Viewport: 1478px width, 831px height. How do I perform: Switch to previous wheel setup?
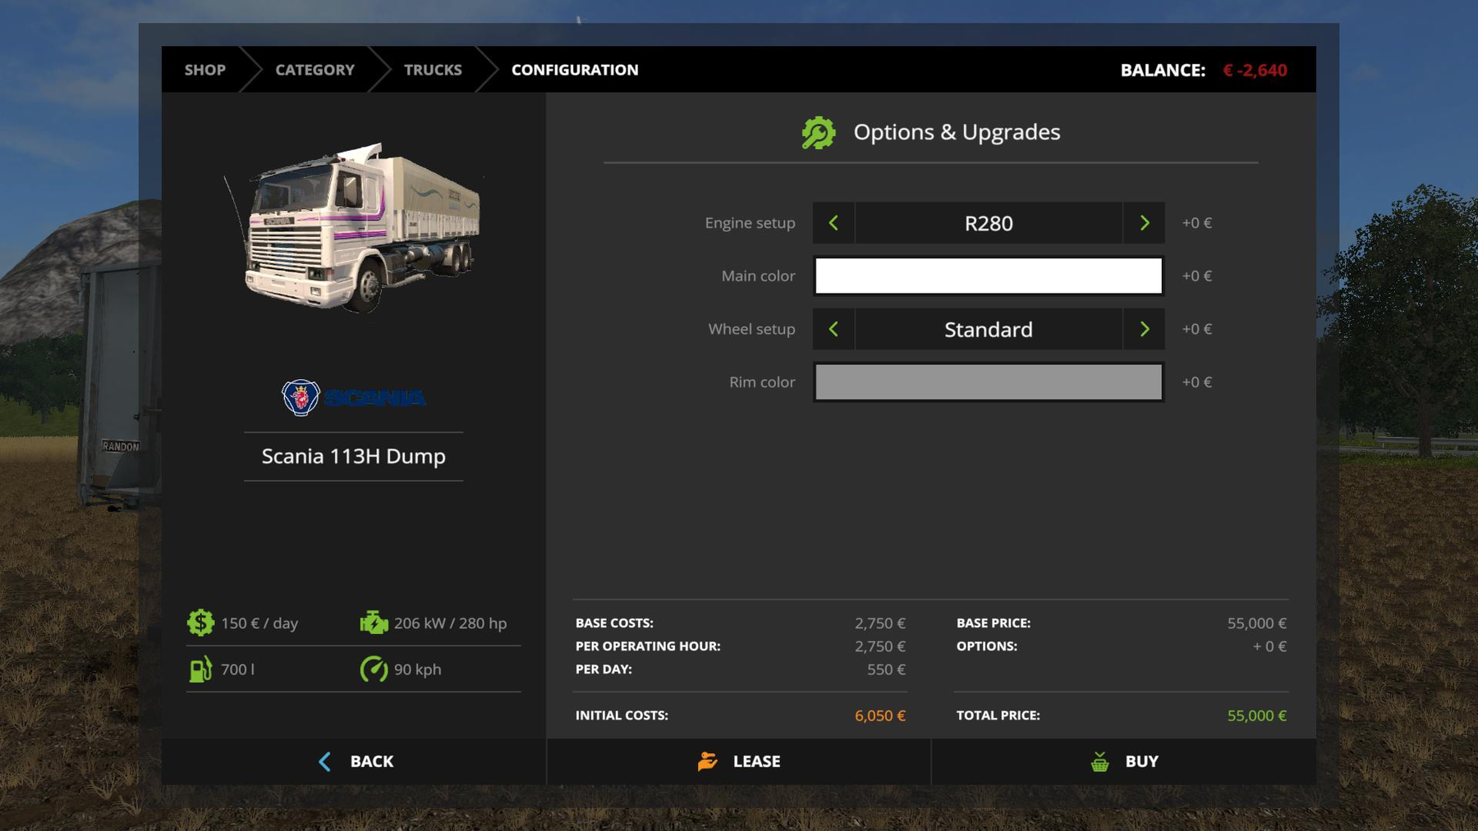point(833,329)
